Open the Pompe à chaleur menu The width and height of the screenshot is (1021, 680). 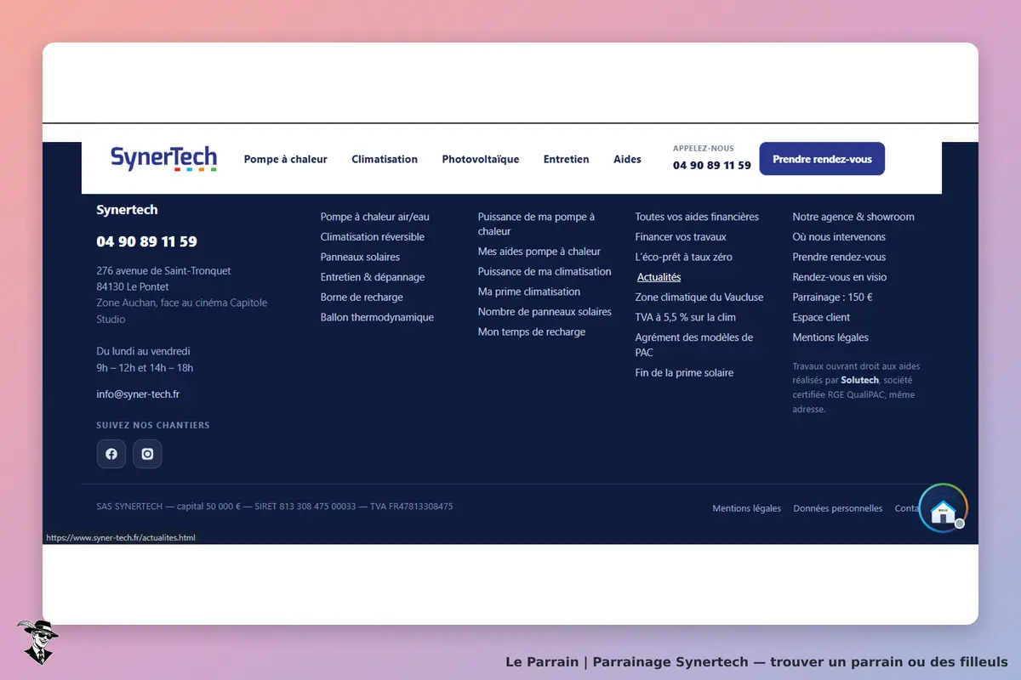286,159
